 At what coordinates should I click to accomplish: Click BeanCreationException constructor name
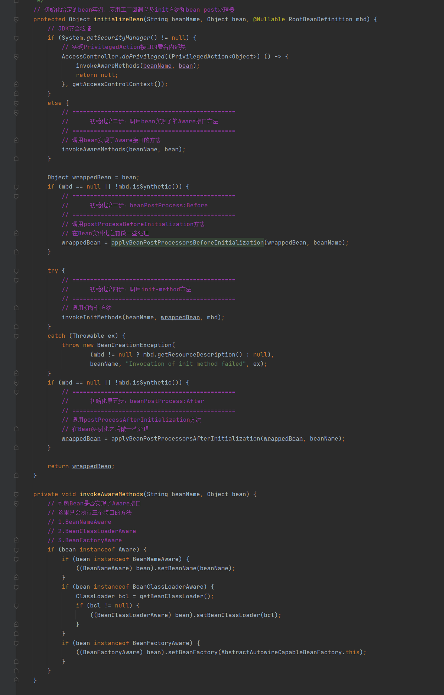pyautogui.click(x=134, y=345)
